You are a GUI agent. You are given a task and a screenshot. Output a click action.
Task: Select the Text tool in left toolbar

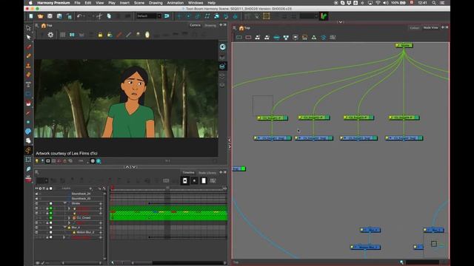tap(28, 84)
